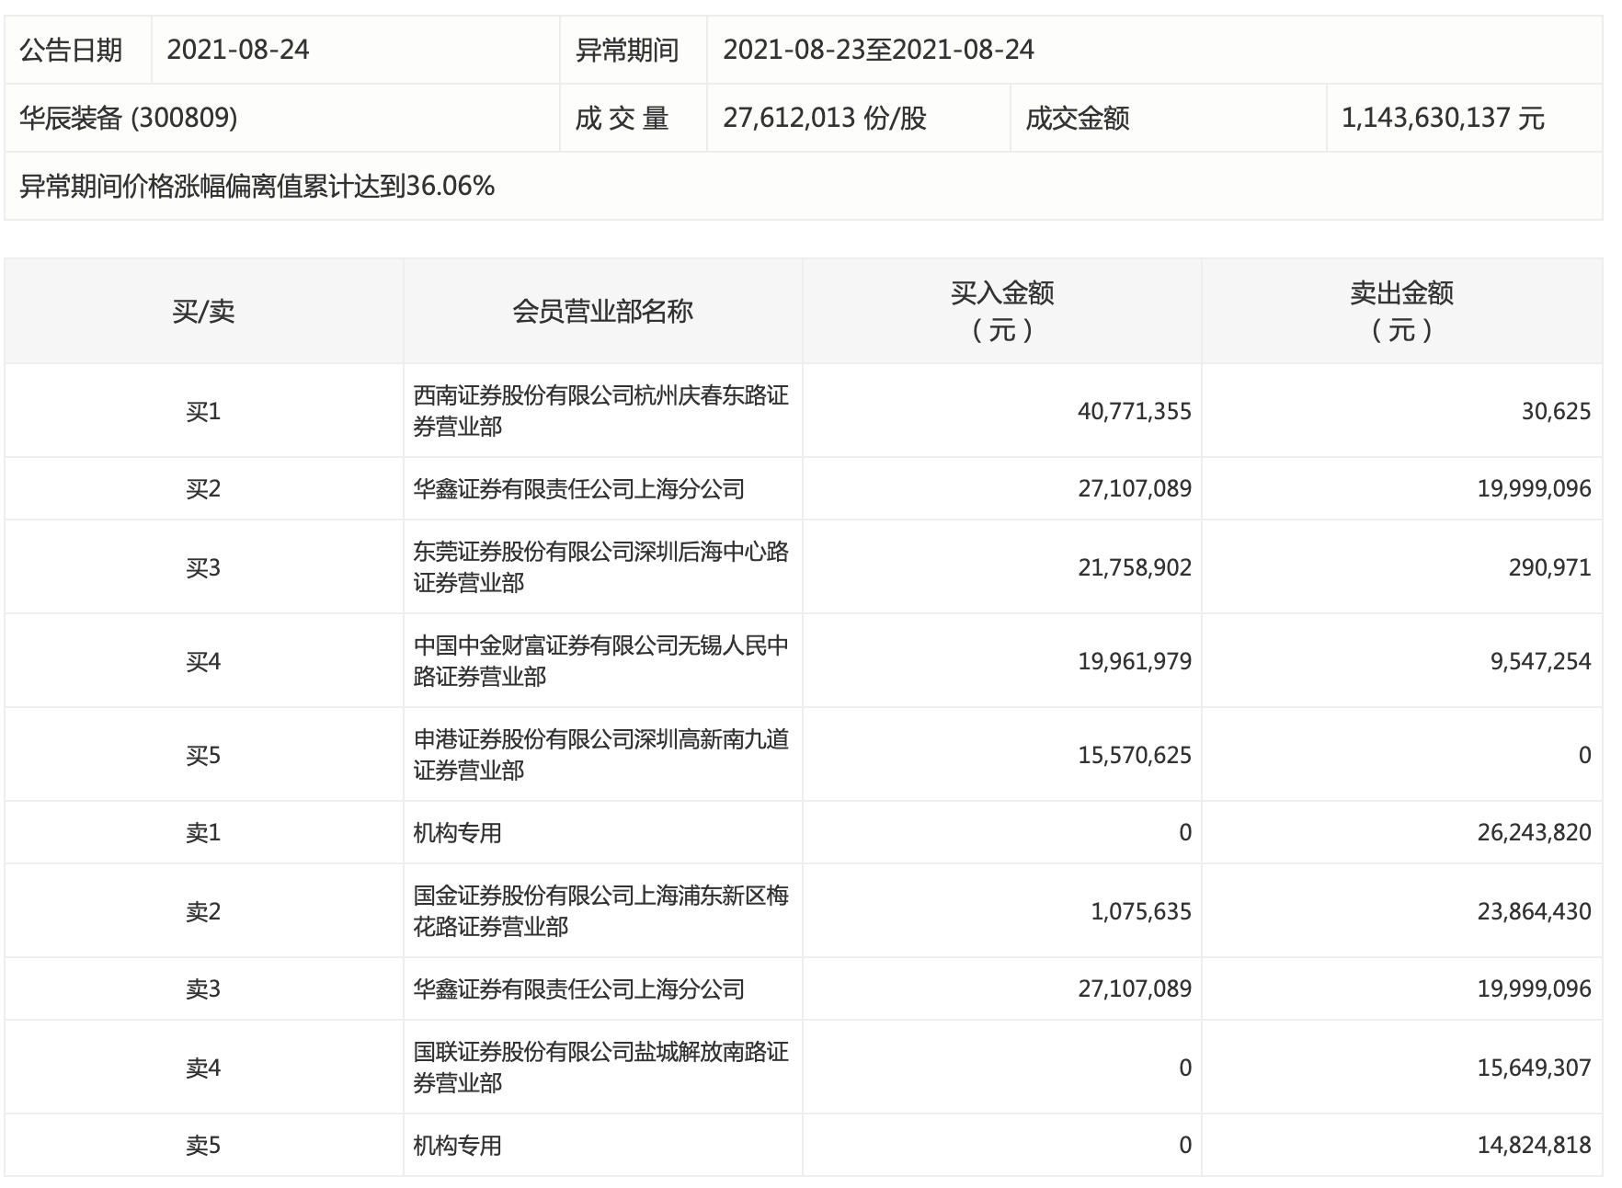Select the 卖3 row label
The height and width of the screenshot is (1188, 1622).
203,988
